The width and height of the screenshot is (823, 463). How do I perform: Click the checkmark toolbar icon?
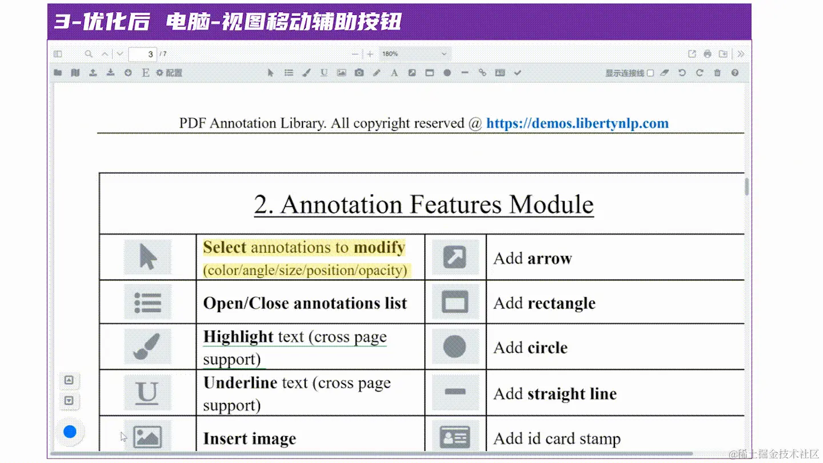tap(517, 73)
